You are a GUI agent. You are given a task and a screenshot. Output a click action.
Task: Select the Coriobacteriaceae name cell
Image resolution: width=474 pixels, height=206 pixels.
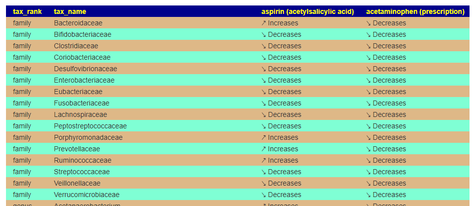pyautogui.click(x=82, y=57)
